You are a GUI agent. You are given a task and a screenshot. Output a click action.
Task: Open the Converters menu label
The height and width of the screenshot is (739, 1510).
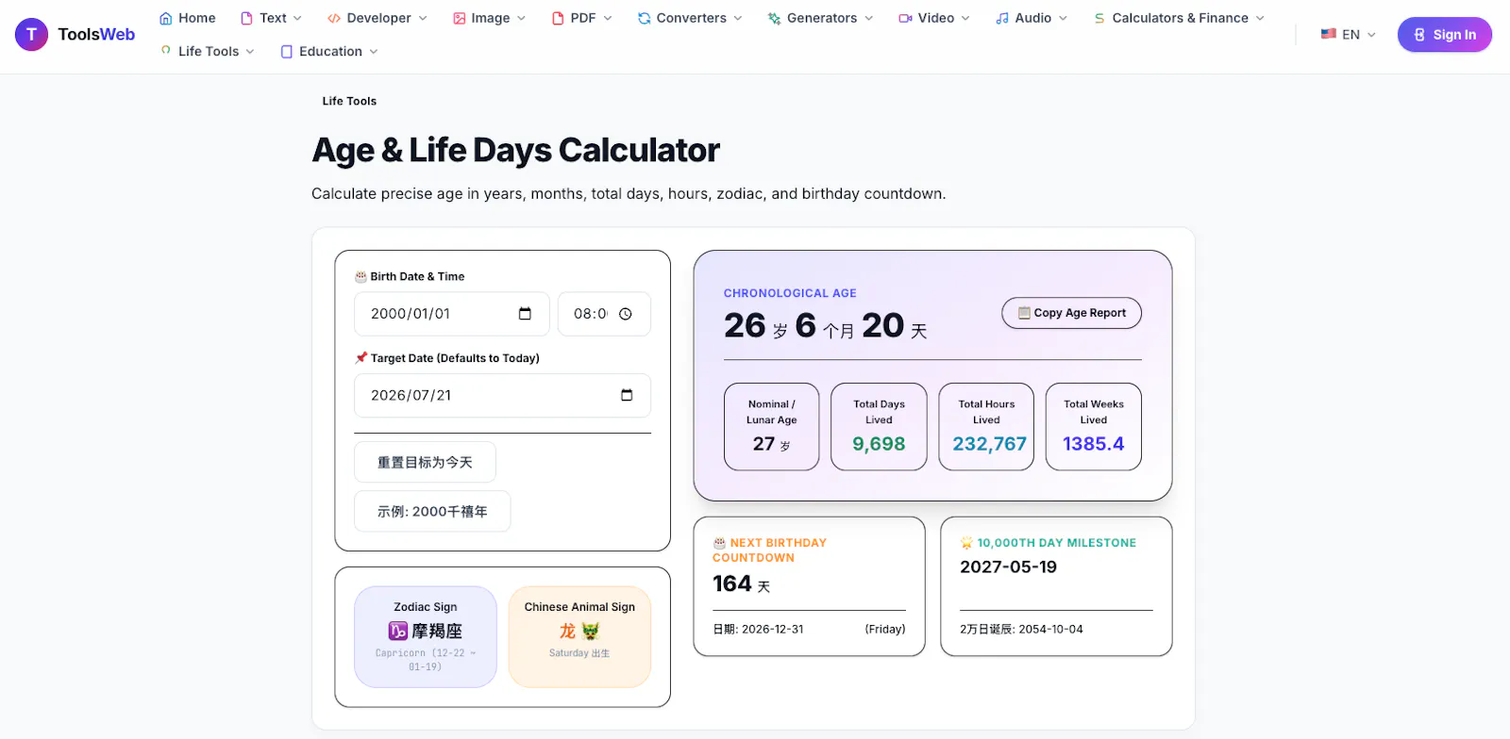[x=692, y=18]
